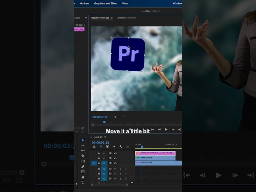Open video (8) timeline panel menu
The image size is (256, 192).
[x=105, y=137]
